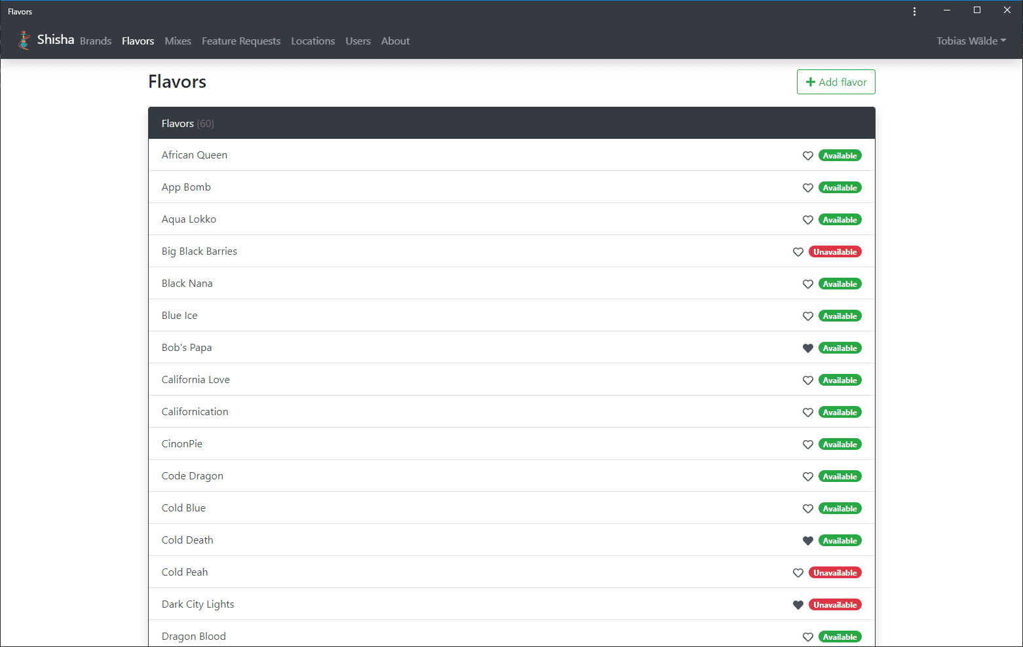
Task: Click the Available badge for Code Dragon
Action: 840,477
